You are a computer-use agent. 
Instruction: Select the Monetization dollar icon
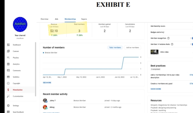(8, 90)
